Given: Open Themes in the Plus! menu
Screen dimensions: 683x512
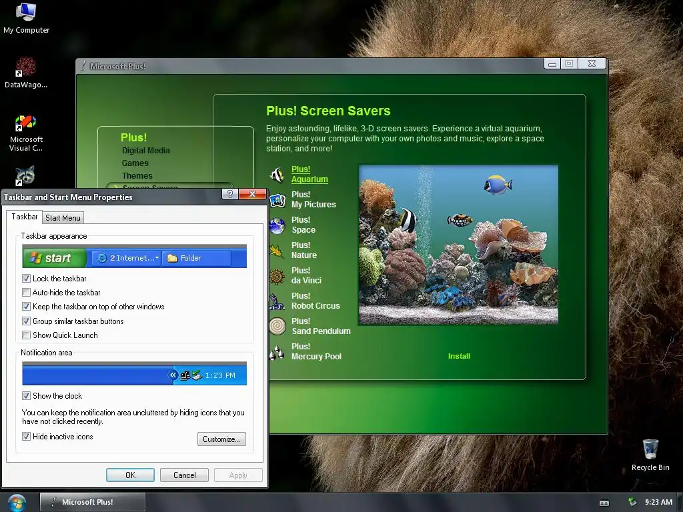Looking at the screenshot, I should click(x=137, y=175).
